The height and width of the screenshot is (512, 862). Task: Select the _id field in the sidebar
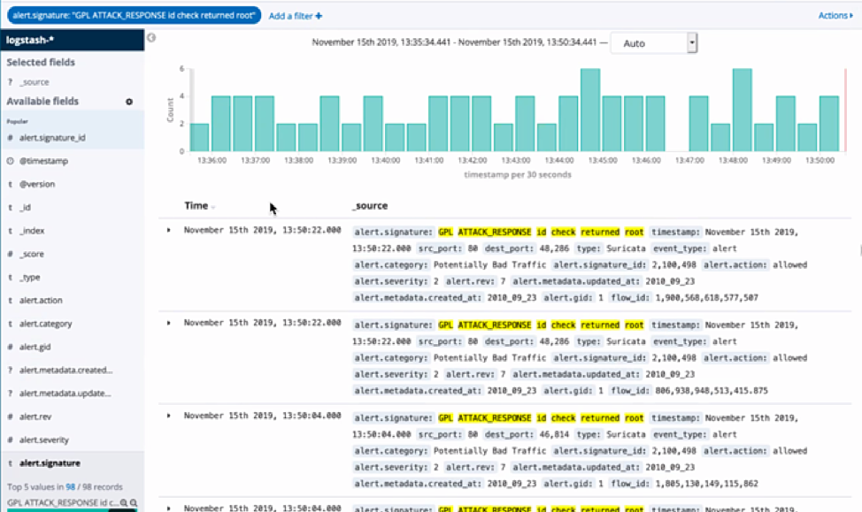[73, 207]
